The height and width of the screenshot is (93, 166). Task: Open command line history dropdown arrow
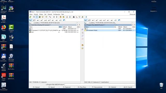point(135,85)
